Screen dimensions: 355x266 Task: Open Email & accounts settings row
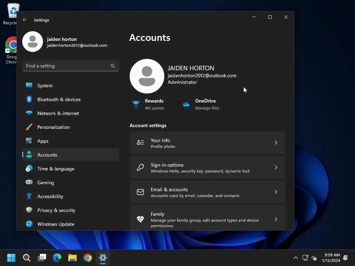click(208, 192)
